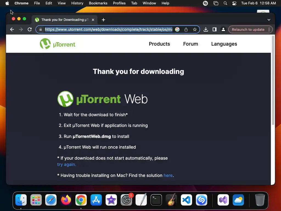Open the Apple menu
This screenshot has height=211, width=281.
pos(7,3)
